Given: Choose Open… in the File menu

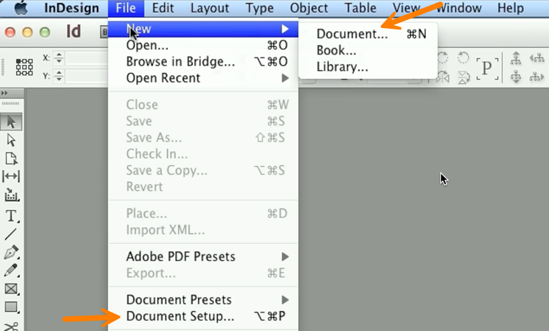Looking at the screenshot, I should click(x=203, y=46).
